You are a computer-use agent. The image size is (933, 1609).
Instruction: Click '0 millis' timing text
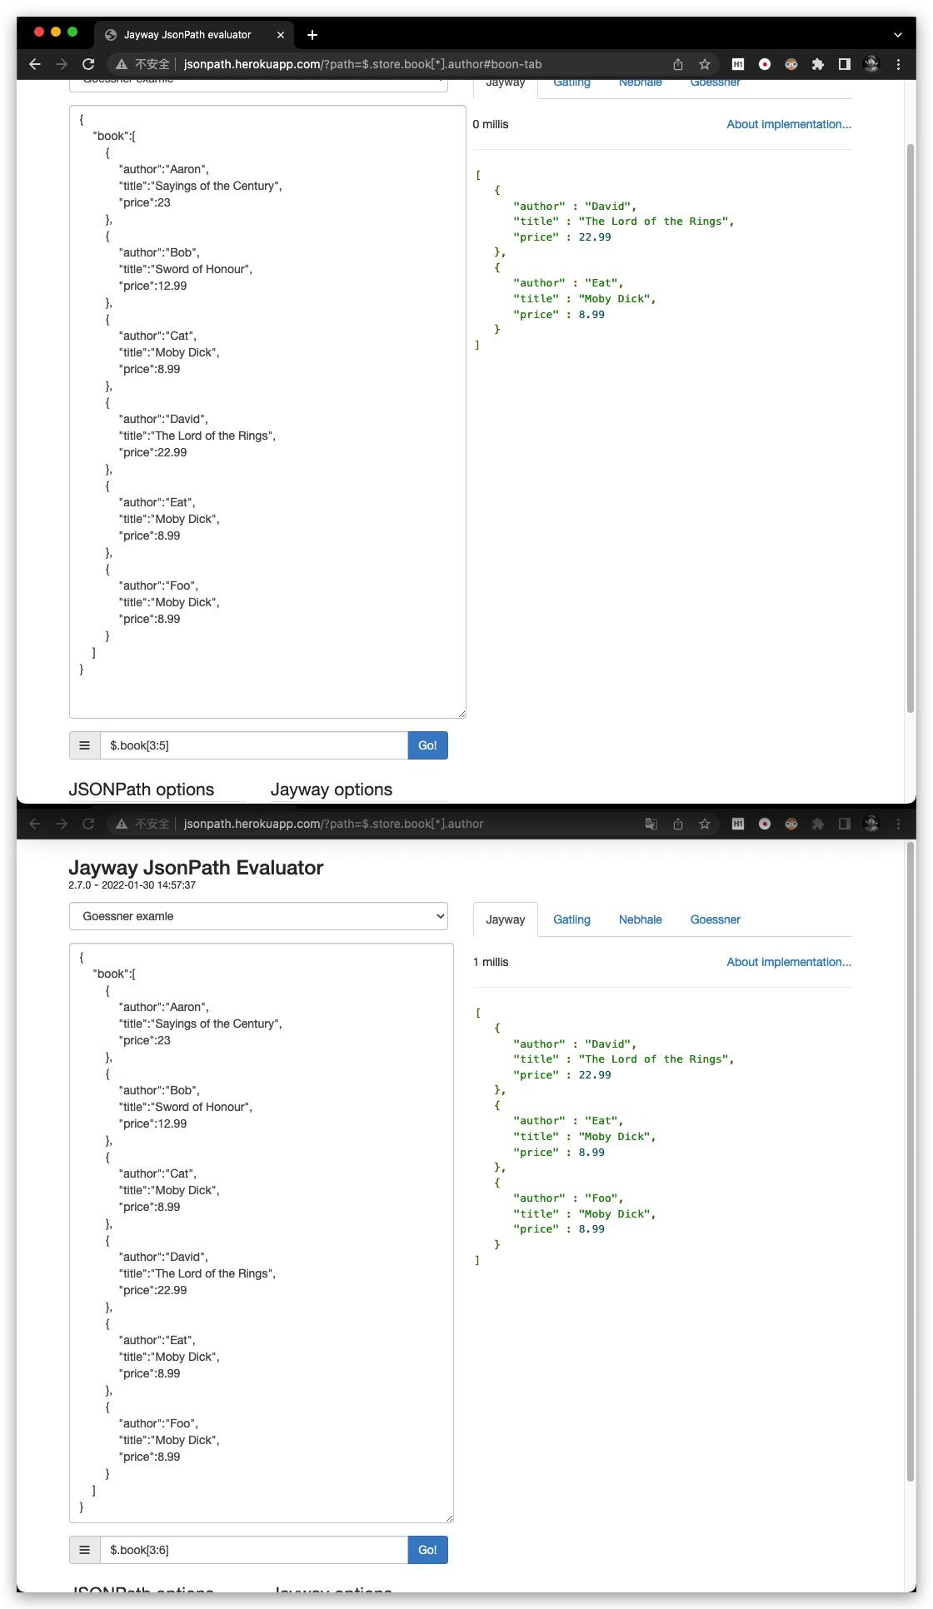pos(491,124)
